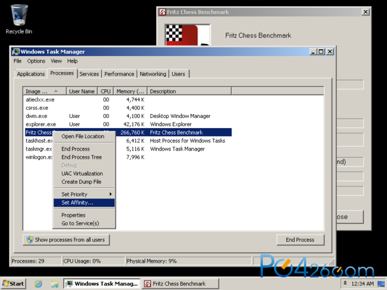
Task: Open the Recycle Bin desktop icon
Action: 19,19
